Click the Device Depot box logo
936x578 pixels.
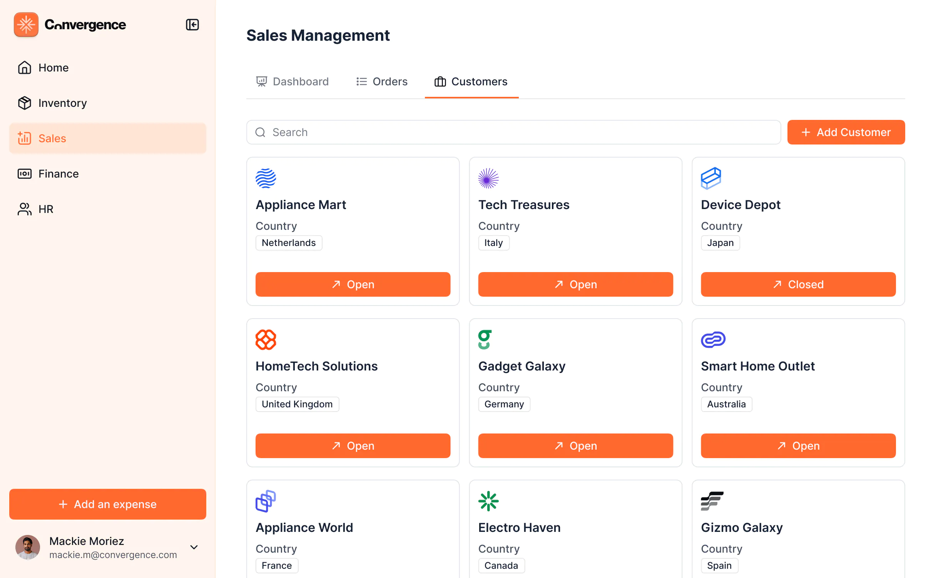tap(710, 178)
